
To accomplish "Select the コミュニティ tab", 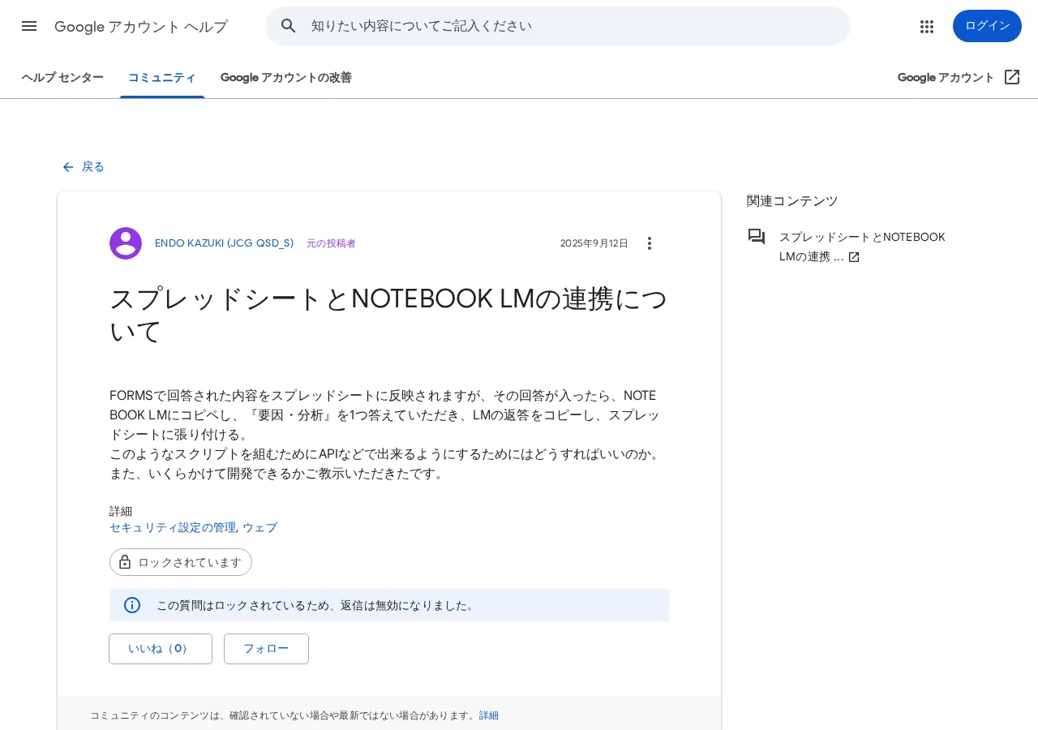I will click(x=162, y=78).
